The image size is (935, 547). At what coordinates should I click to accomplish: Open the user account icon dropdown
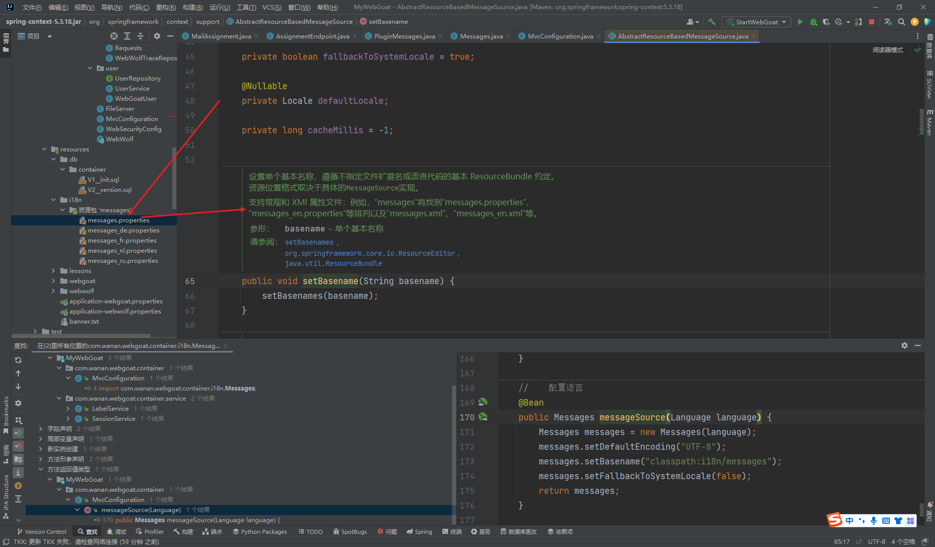(x=692, y=22)
